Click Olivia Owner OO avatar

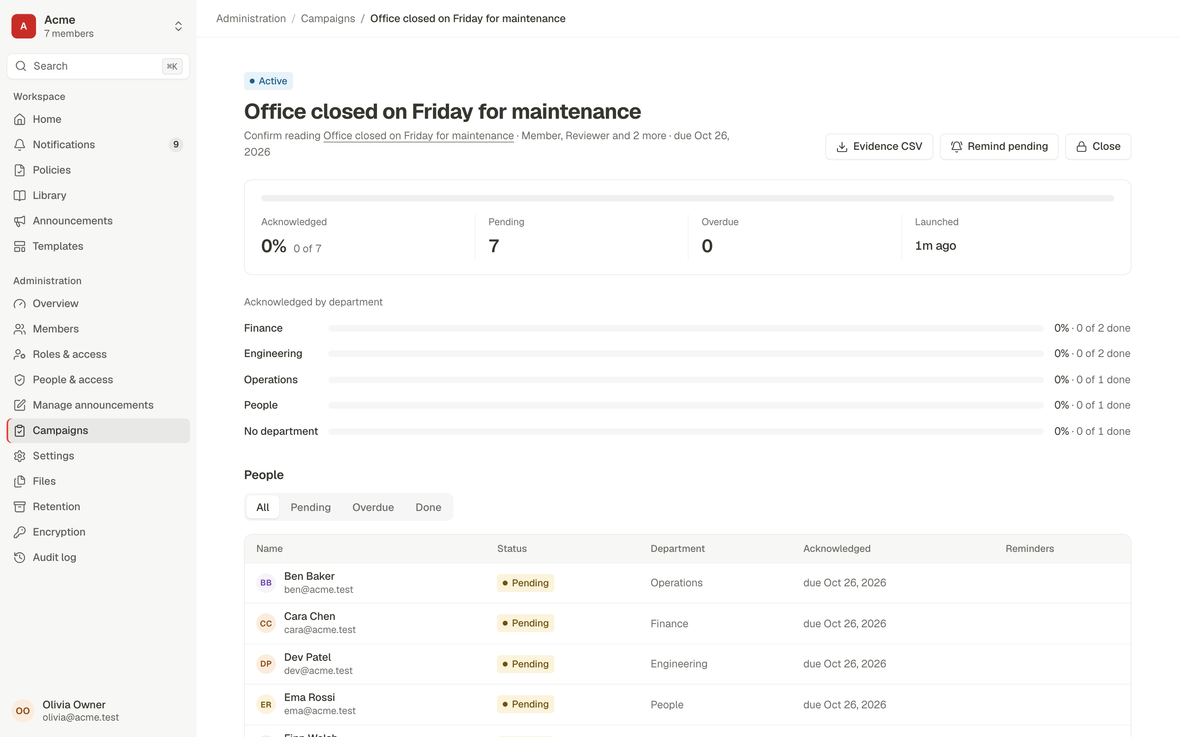[x=23, y=711]
